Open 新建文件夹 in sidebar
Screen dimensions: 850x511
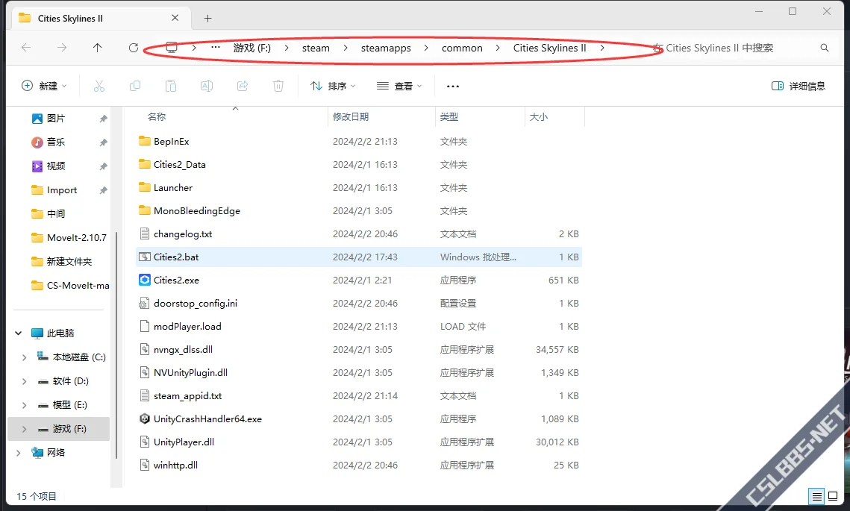60,261
